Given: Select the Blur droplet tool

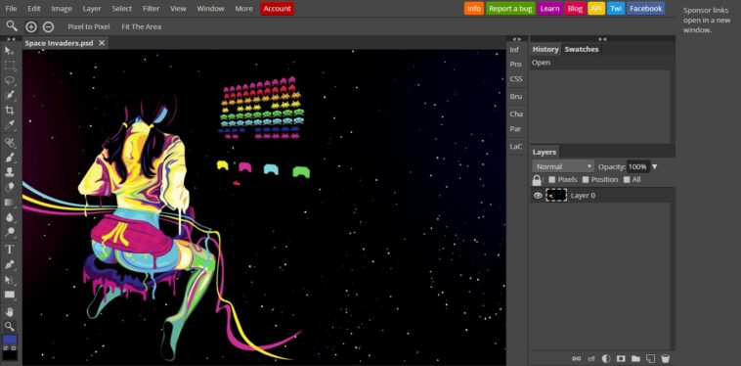Looking at the screenshot, I should (10, 217).
